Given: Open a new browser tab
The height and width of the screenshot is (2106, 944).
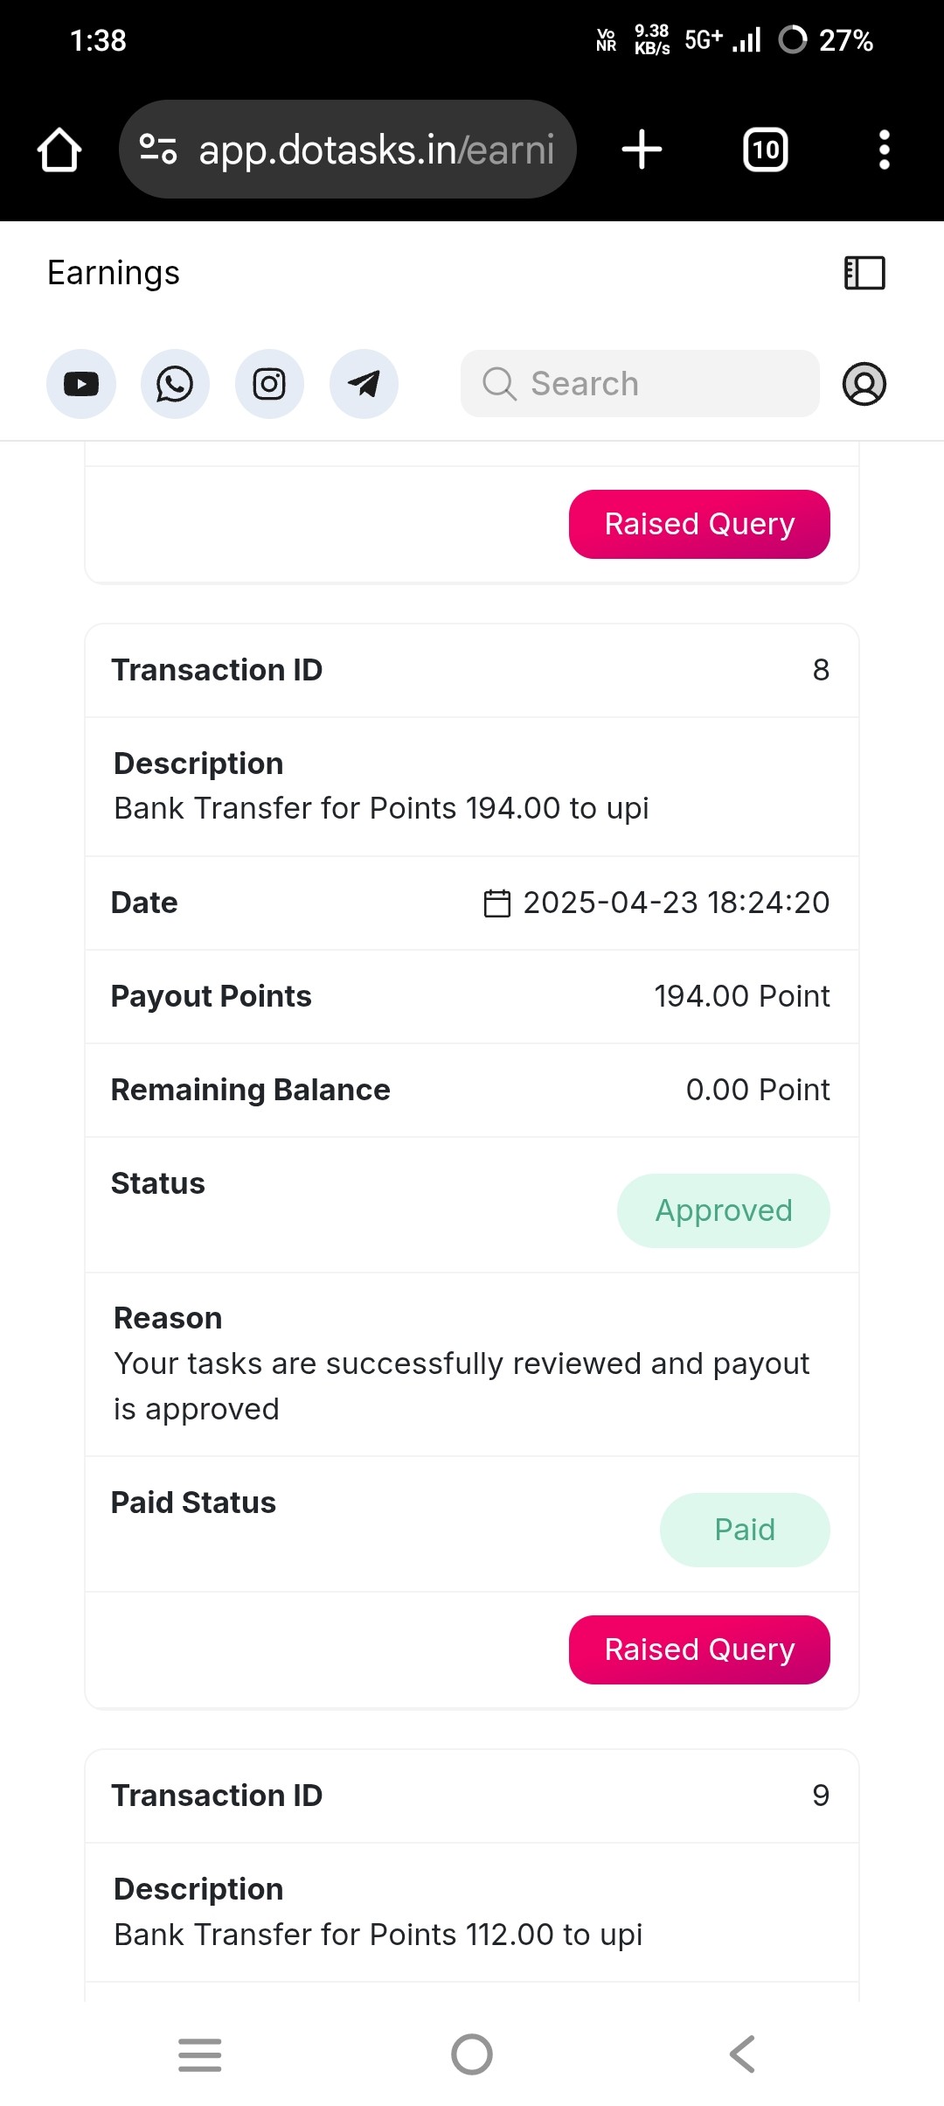Looking at the screenshot, I should [x=642, y=150].
